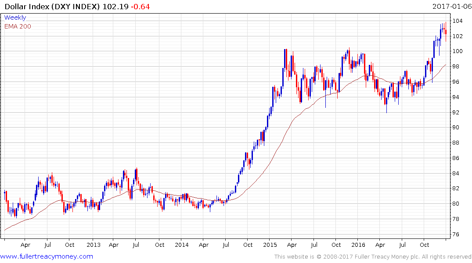Click the 2017-01-06 date label
This screenshot has width=472, height=263.
[x=452, y=7]
